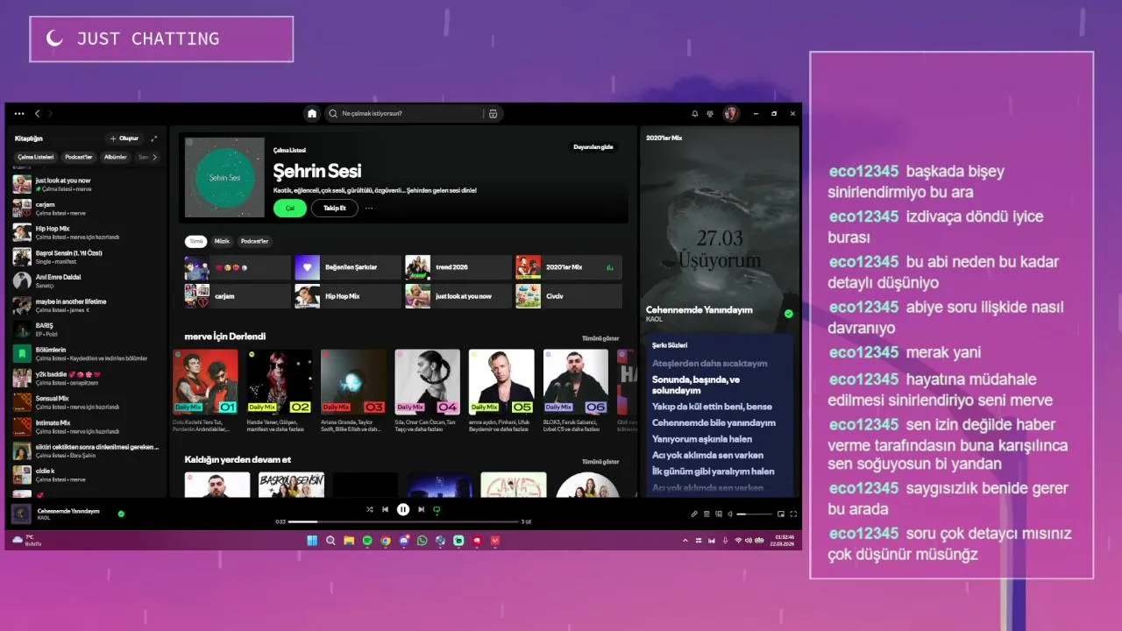
Task: Expand the library to full view
Action: (154, 138)
